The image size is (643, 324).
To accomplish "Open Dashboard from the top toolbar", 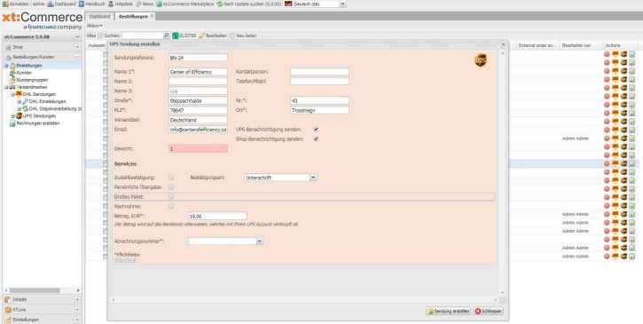I will point(61,4).
